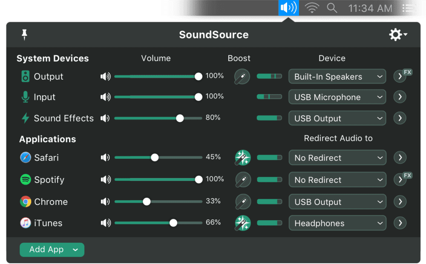
Task: Mute the Sound Effects volume
Action: click(105, 118)
